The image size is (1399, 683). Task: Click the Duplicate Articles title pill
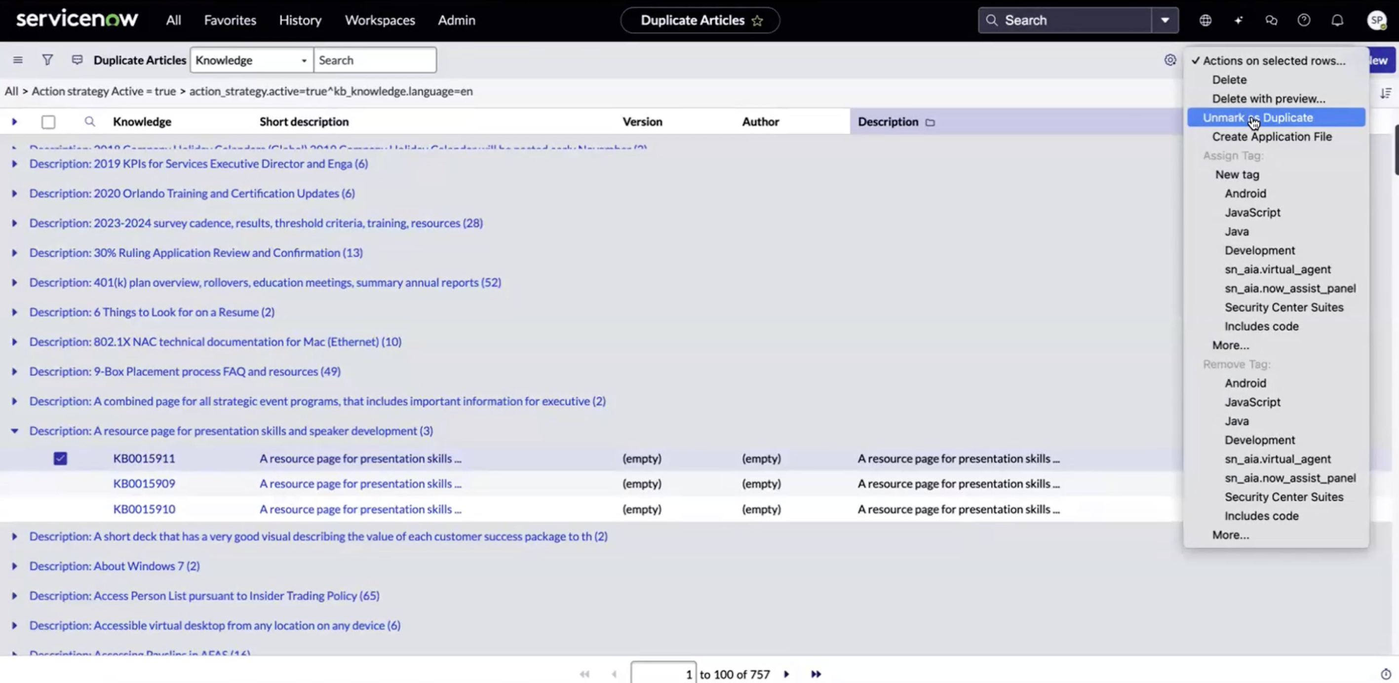[x=700, y=20]
